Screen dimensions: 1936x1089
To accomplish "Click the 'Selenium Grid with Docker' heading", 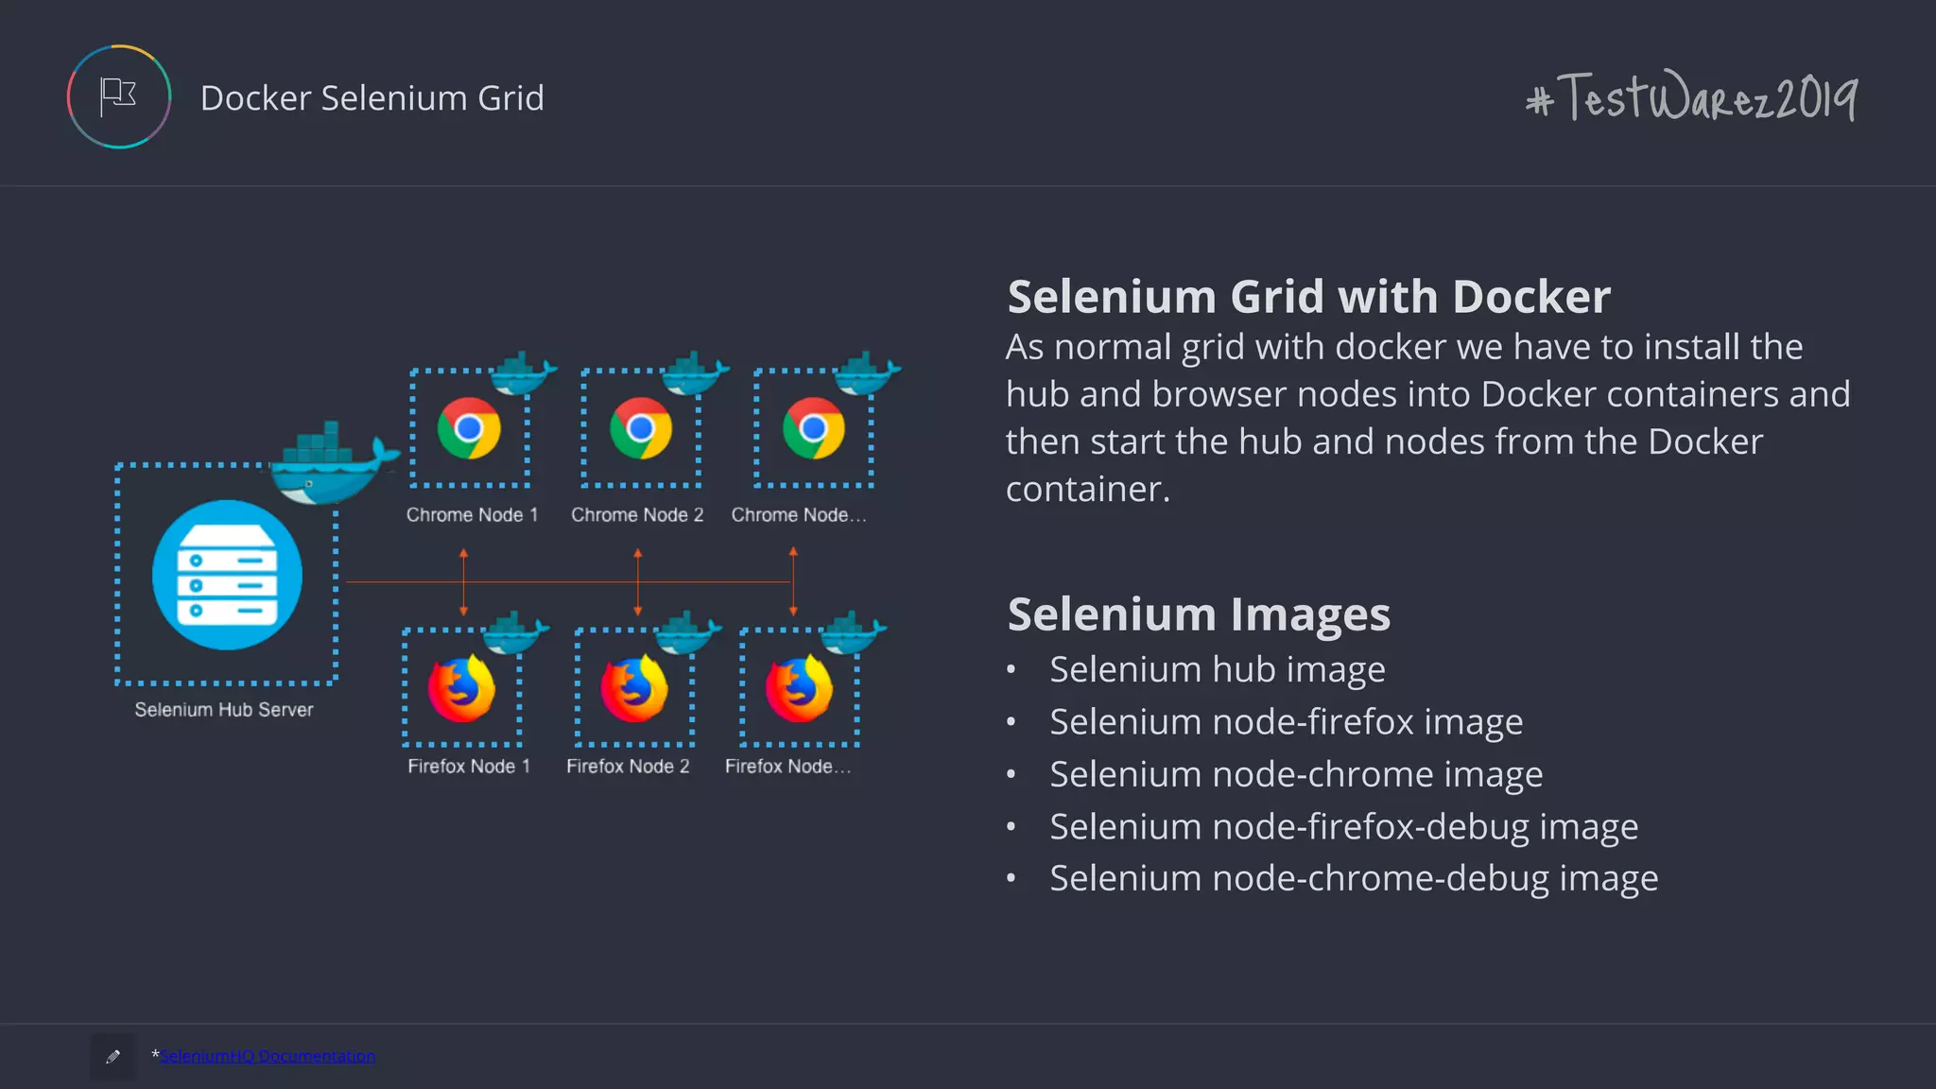I will 1309,297.
